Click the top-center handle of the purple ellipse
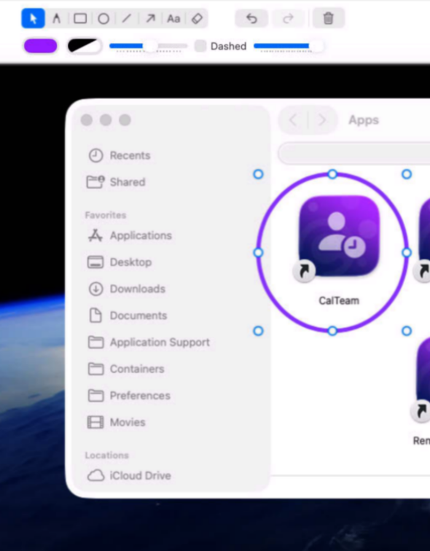This screenshot has width=430, height=551. point(332,174)
